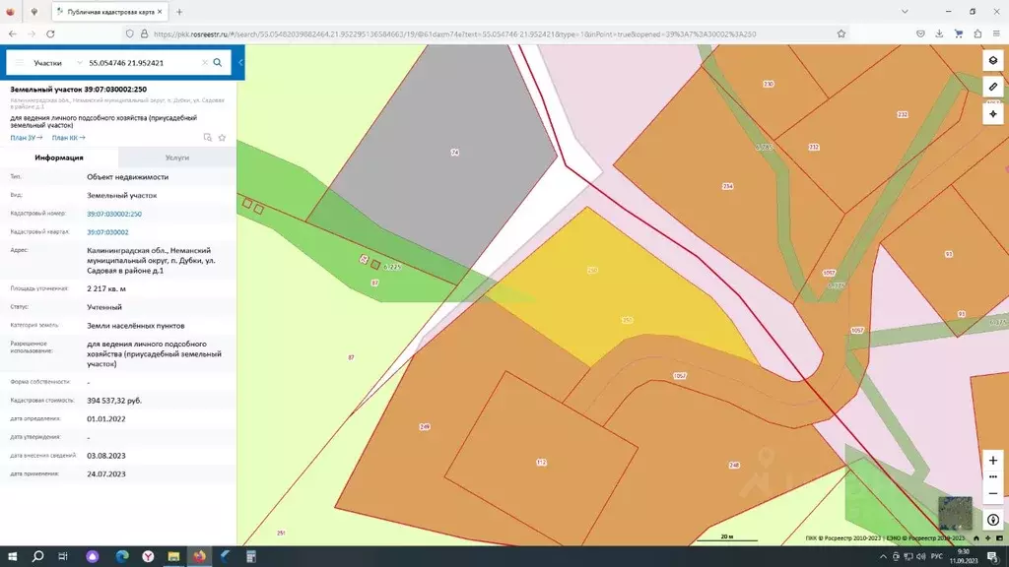Select the highlighted yellow parcel 250
Screen dimensions: 1009x567
[x=611, y=289]
